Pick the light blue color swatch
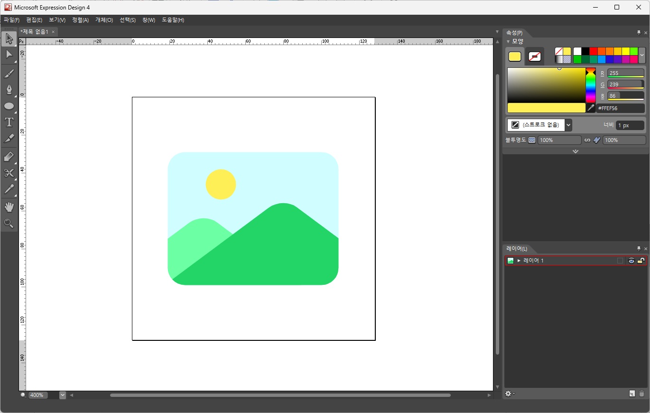Screen dimensions: 650x413 (602, 59)
